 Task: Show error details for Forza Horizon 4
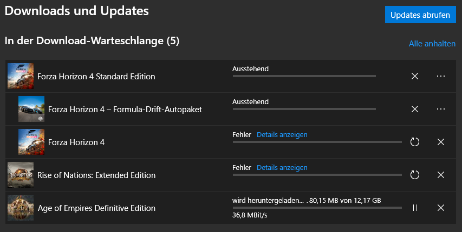[282, 134]
